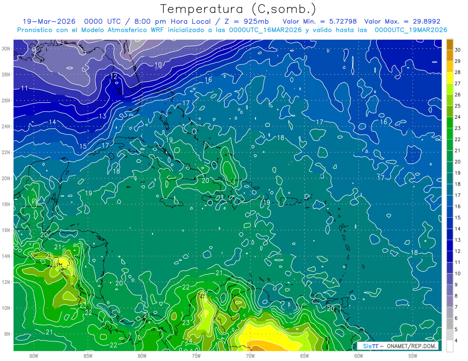This screenshot has height=361, width=468.
Task: Click the '22N' latitude axis label
Action: pyautogui.click(x=7, y=152)
